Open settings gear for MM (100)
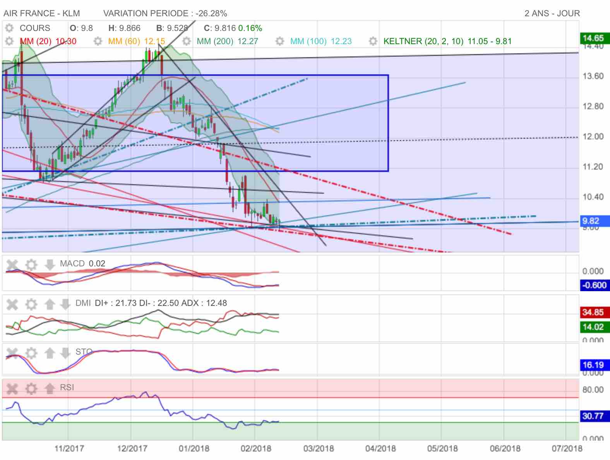This screenshot has width=610, height=460. point(280,41)
